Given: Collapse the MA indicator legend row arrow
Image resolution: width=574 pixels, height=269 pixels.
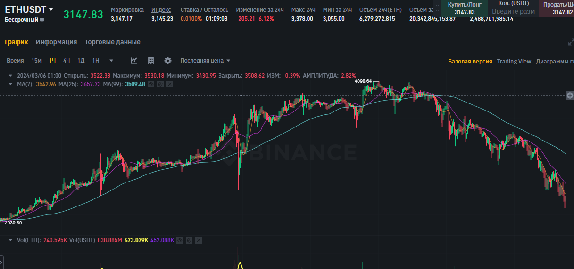Looking at the screenshot, I should pos(11,84).
